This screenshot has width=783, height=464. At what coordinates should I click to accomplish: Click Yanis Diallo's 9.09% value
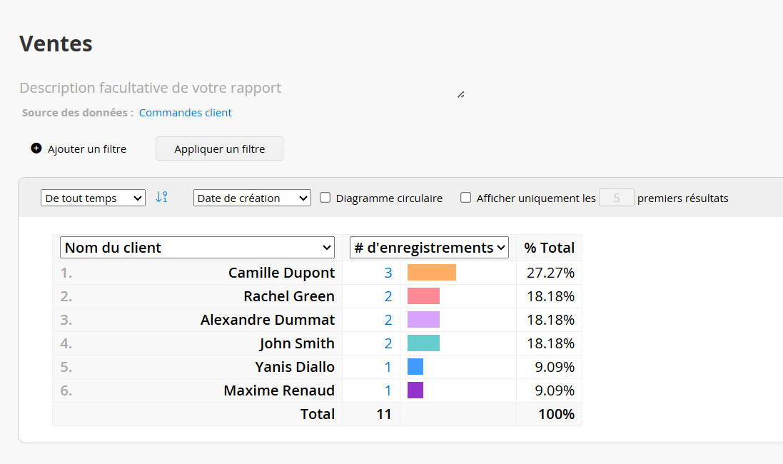(x=555, y=367)
